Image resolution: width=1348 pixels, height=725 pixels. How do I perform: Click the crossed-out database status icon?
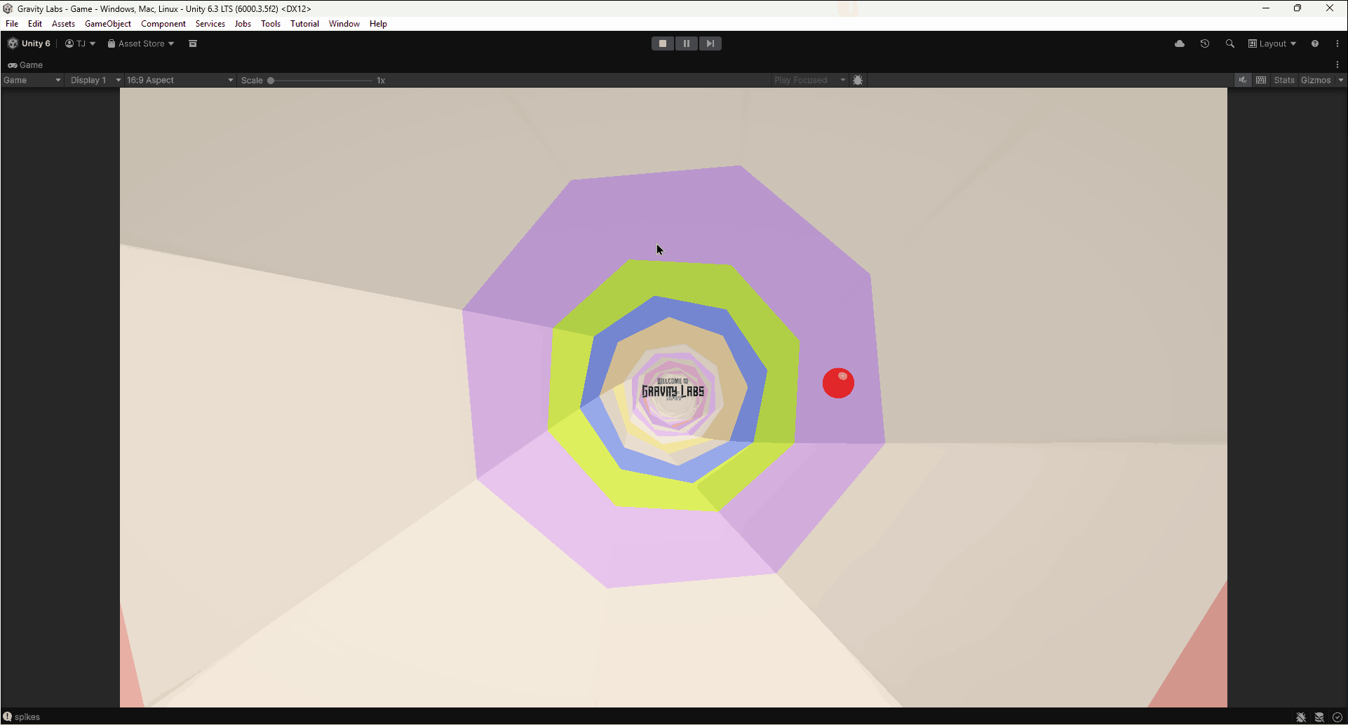point(1319,717)
